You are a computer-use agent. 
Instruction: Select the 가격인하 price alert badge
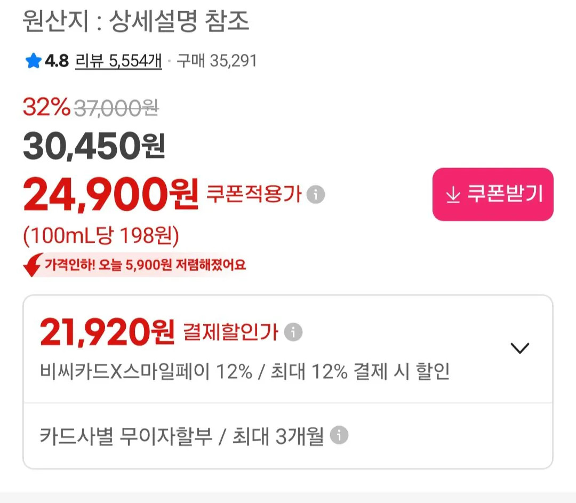(144, 265)
